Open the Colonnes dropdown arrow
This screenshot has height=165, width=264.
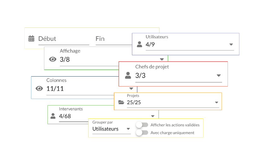pyautogui.click(x=131, y=89)
